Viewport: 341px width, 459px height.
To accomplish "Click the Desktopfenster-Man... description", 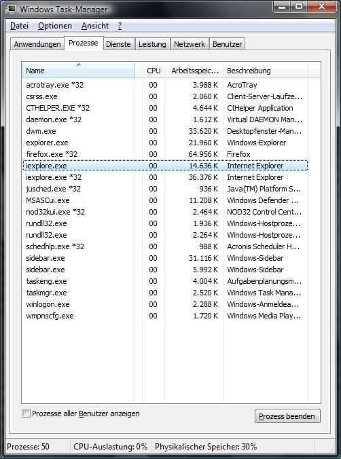I will click(264, 131).
